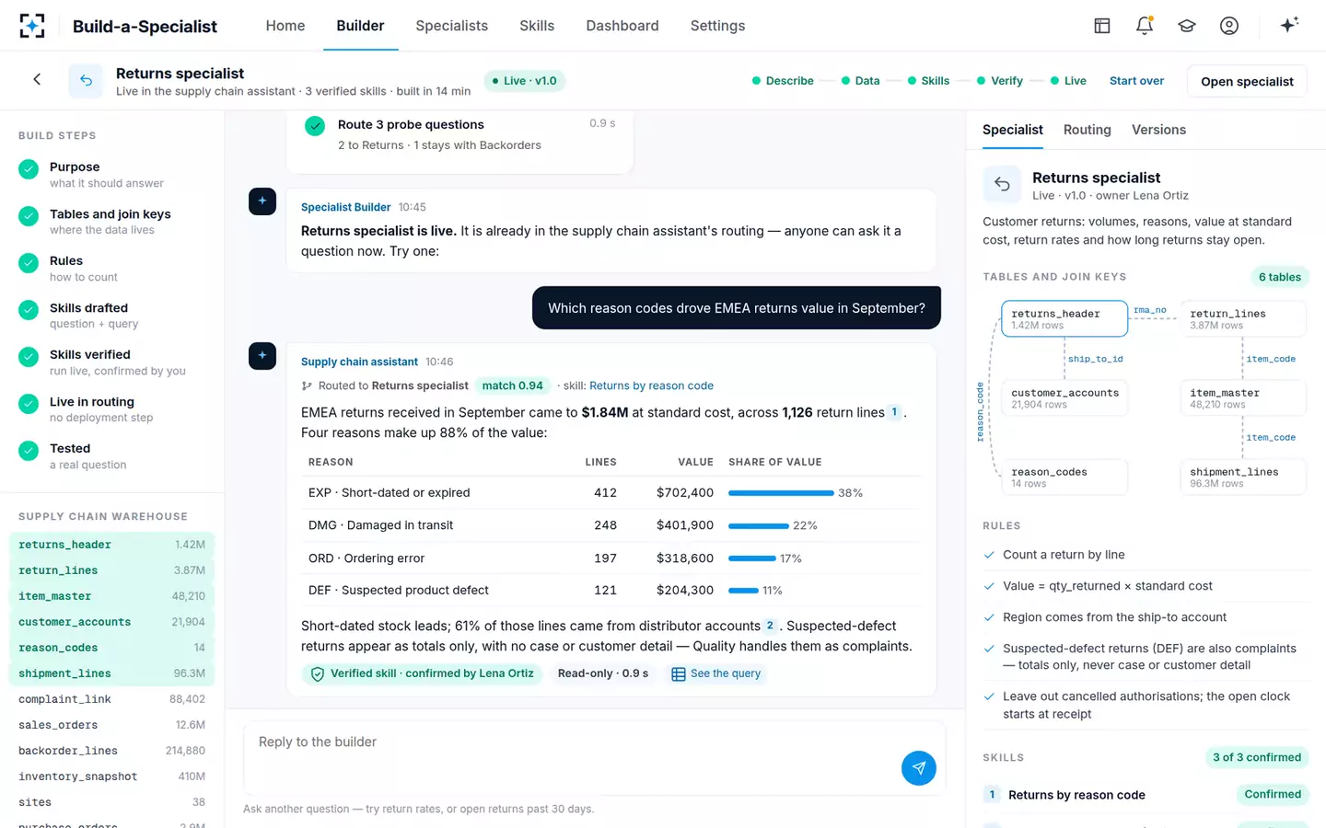
Task: Click the Verify stage in the progress tracker
Action: (x=1000, y=81)
